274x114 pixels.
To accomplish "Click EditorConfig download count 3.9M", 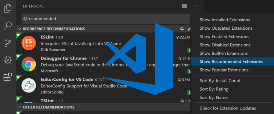I will tap(184, 80).
